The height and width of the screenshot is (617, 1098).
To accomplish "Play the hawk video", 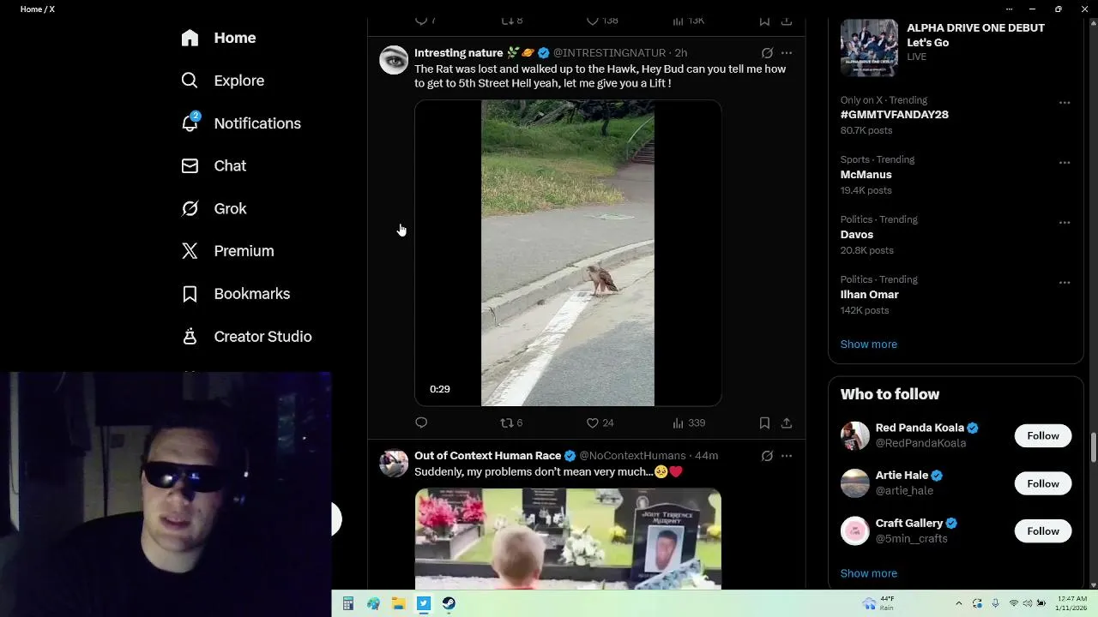I will coord(568,253).
